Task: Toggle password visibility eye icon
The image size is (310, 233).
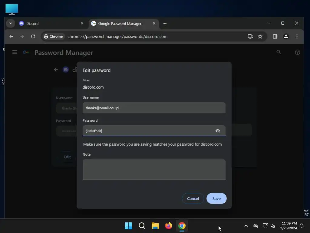Action: [x=217, y=131]
